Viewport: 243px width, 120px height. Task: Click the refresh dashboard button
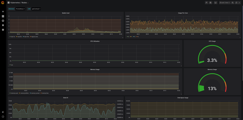(236, 2)
